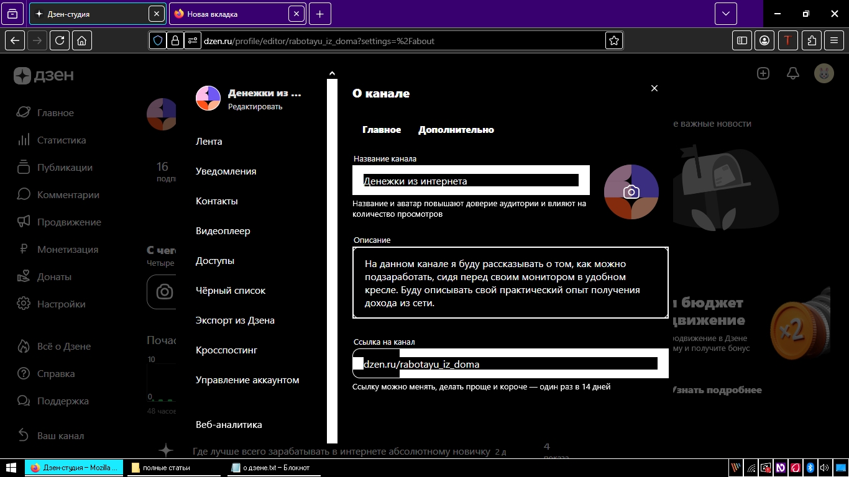The image size is (849, 477).
Task: Open Лента in settings menu
Action: point(209,142)
